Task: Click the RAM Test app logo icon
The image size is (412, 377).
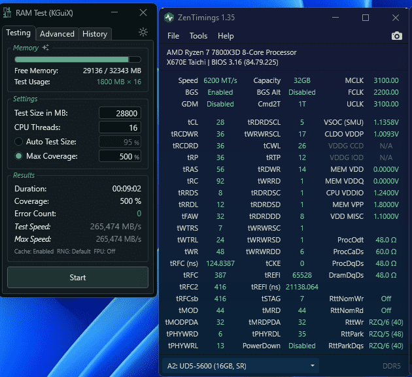Action: point(7,12)
